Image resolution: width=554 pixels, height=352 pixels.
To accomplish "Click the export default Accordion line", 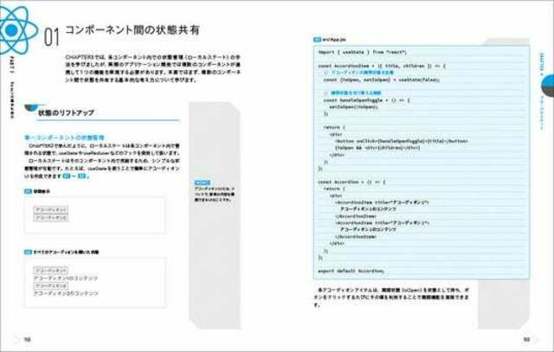I will tap(351, 272).
